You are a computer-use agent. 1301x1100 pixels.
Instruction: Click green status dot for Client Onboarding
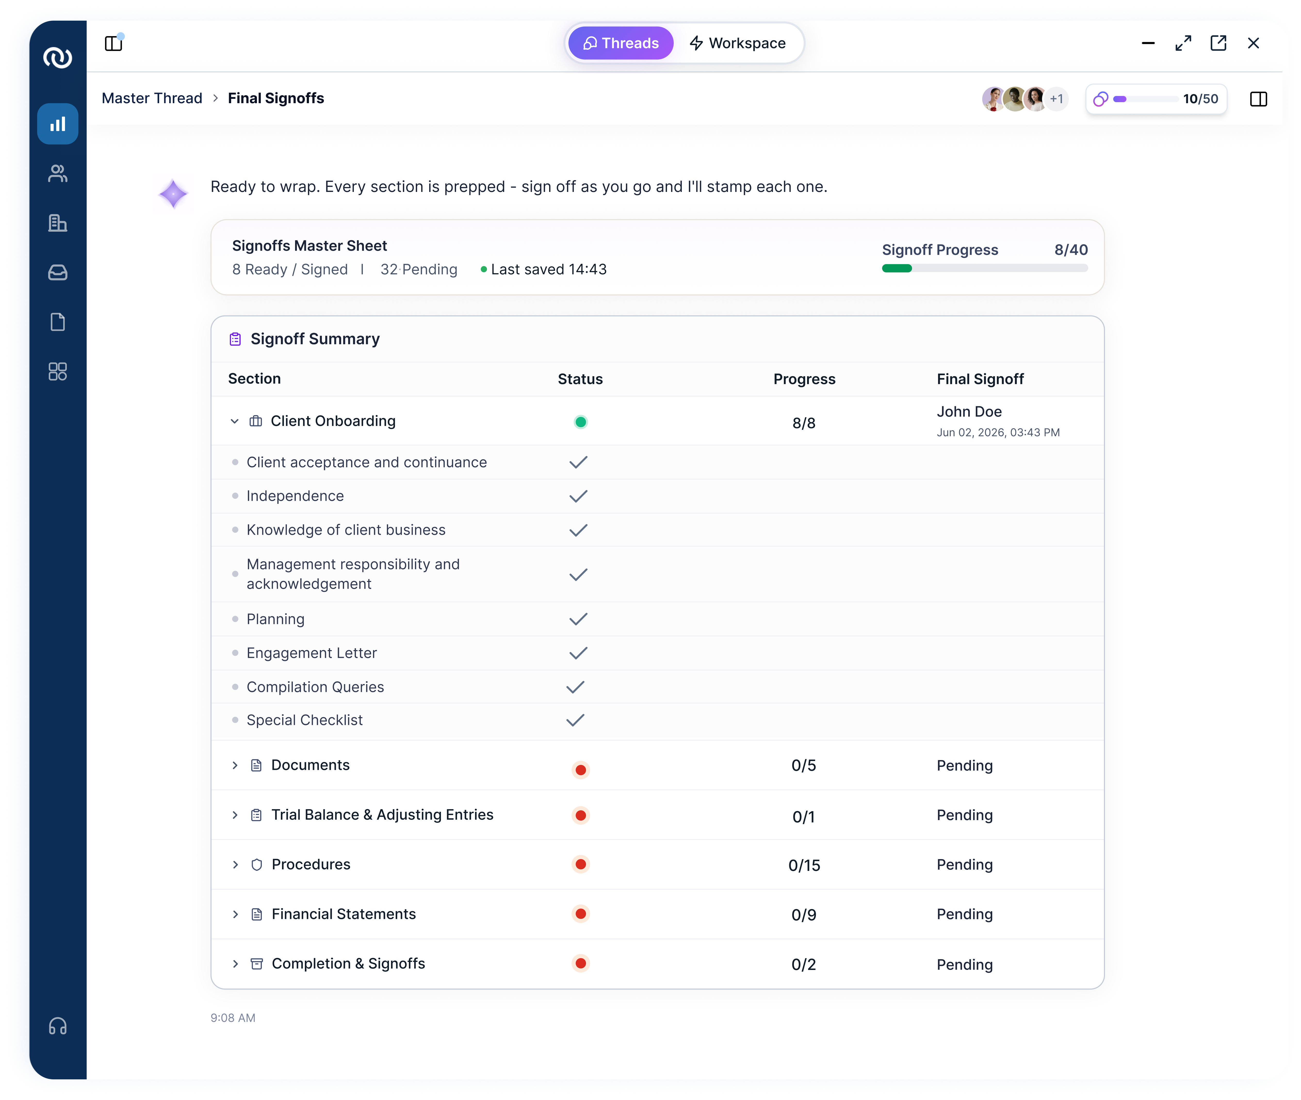pyautogui.click(x=580, y=422)
